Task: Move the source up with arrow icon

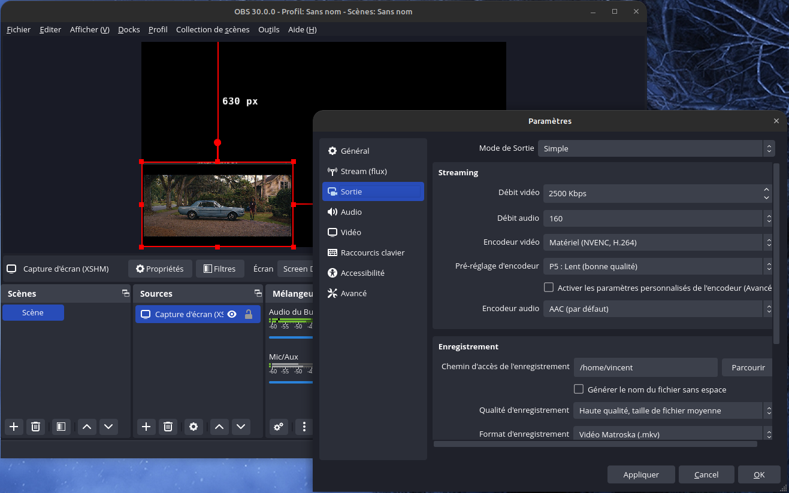Action: (219, 427)
